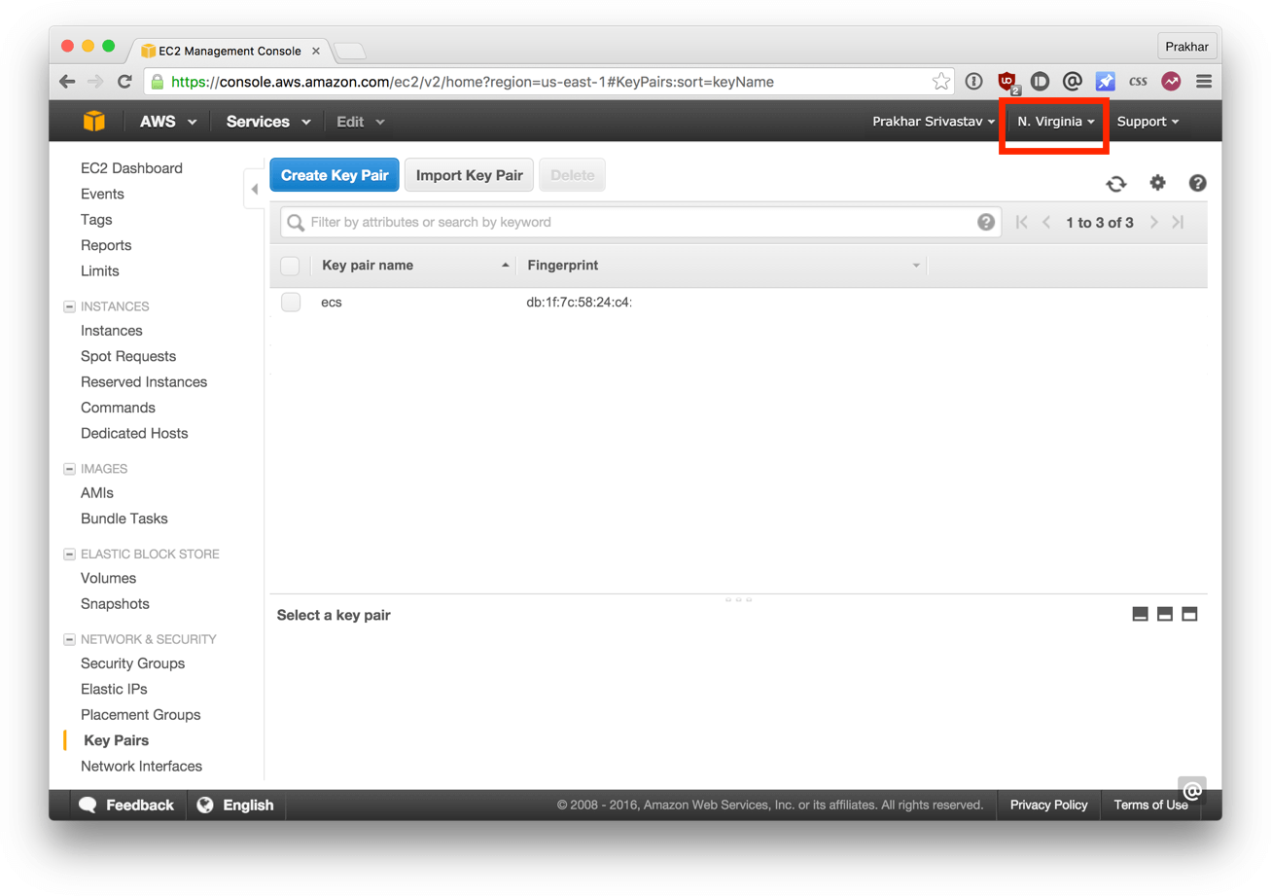Click the db:1f:7c:58:24:c4: fingerprint value
The width and height of the screenshot is (1271, 896).
[580, 303]
